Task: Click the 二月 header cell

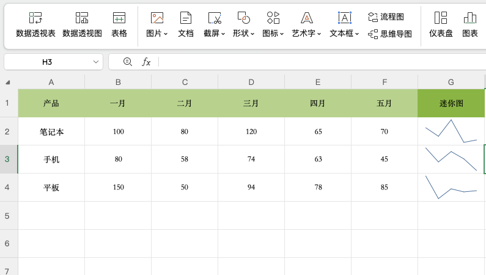Action: 185,103
